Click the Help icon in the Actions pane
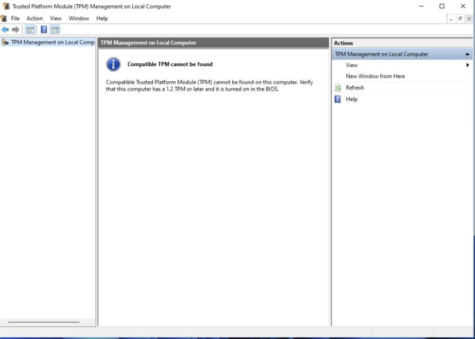Image resolution: width=475 pixels, height=339 pixels. pos(338,99)
